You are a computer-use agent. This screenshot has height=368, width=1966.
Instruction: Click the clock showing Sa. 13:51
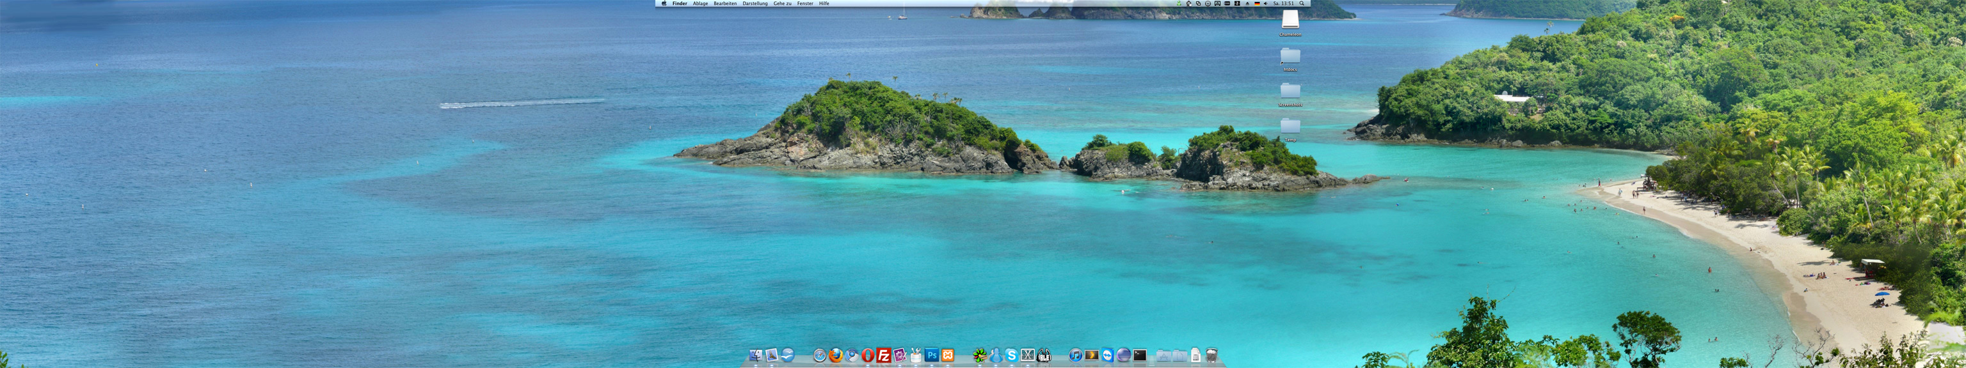tap(1283, 4)
